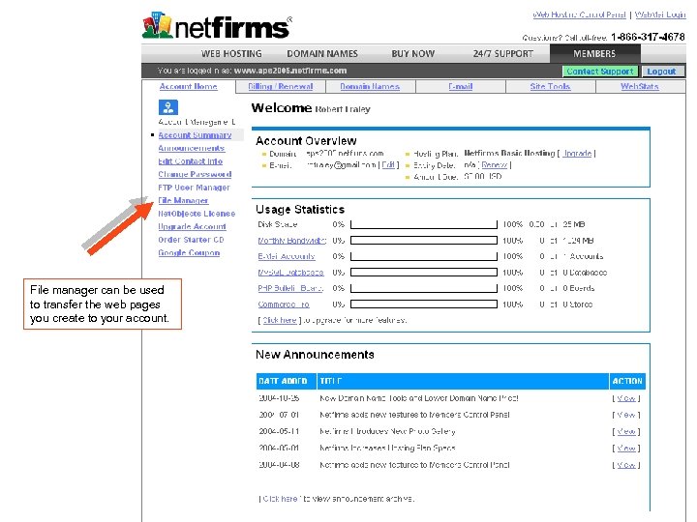View the 2004-04-08 announcement

(626, 465)
